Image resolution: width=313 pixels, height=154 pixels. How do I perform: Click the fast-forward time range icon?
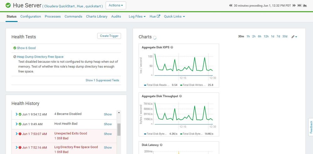tap(294, 6)
